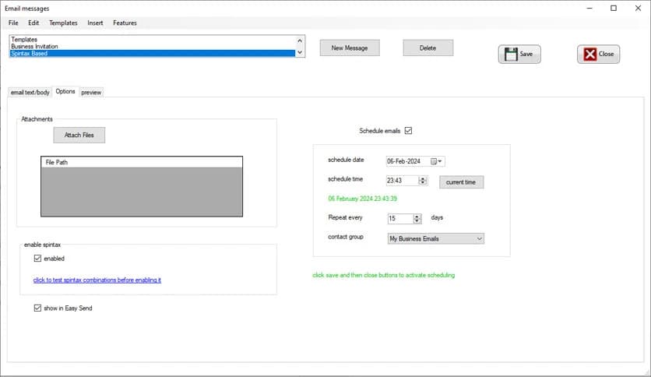Image resolution: width=651 pixels, height=377 pixels.
Task: Click the floppy disk Save icon
Action: (x=511, y=54)
